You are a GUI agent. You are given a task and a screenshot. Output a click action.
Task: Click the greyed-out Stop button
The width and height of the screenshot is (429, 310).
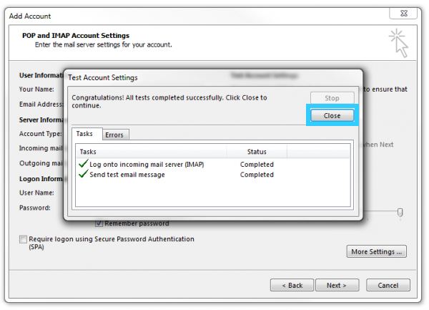click(x=332, y=98)
